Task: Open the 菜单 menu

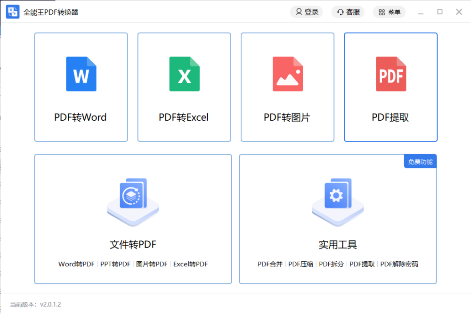Action: pyautogui.click(x=389, y=12)
